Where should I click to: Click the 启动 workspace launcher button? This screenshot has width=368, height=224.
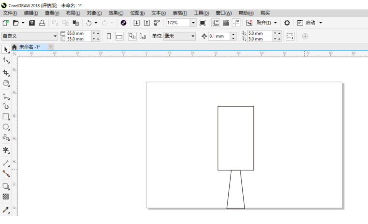point(310,23)
